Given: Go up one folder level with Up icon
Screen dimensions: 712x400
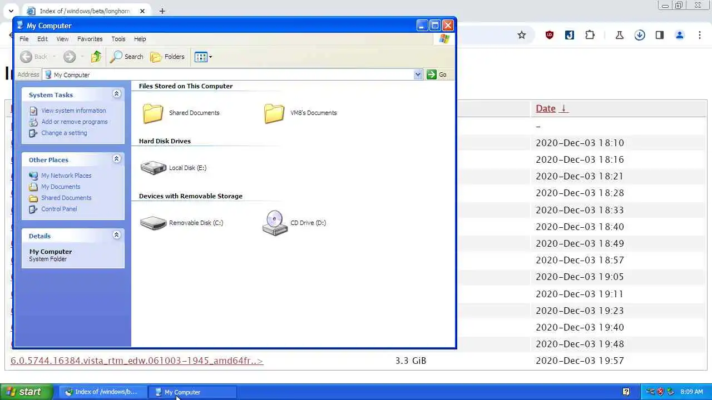Looking at the screenshot, I should (96, 57).
